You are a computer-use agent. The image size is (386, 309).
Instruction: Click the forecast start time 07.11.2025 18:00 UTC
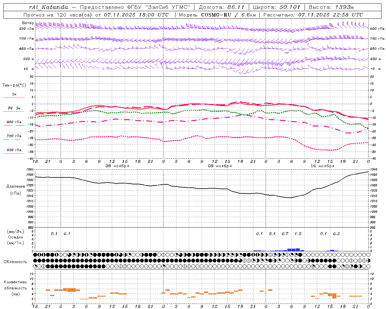click(x=137, y=15)
